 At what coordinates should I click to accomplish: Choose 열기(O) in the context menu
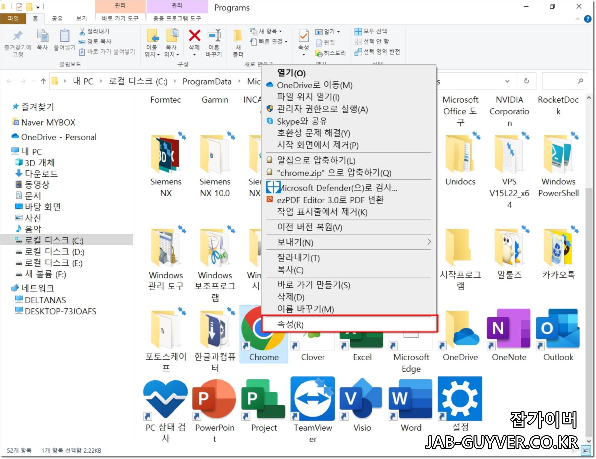(349, 73)
